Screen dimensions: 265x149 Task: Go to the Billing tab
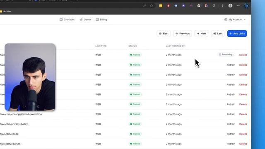coord(101,19)
